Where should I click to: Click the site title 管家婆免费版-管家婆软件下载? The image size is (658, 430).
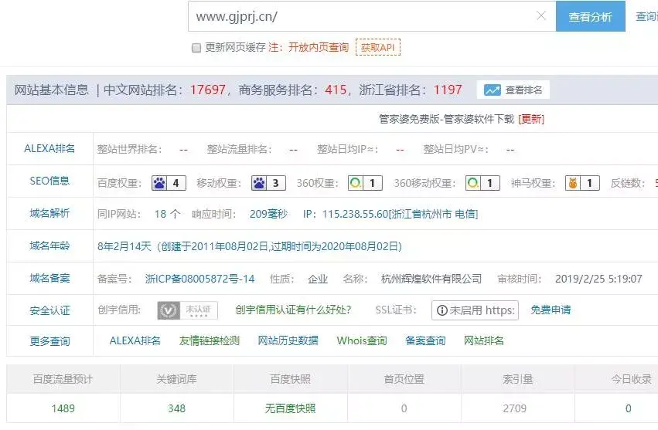click(x=446, y=120)
